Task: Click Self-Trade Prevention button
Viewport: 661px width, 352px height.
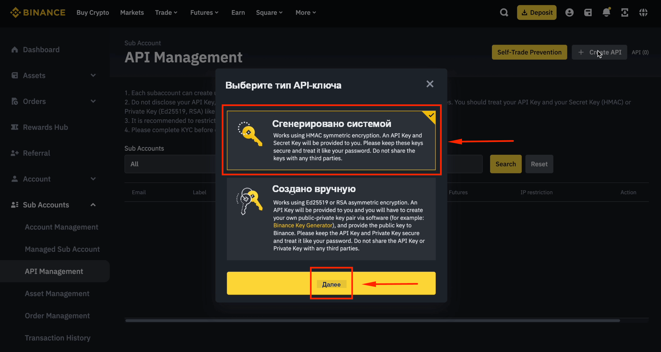Action: pyautogui.click(x=529, y=52)
